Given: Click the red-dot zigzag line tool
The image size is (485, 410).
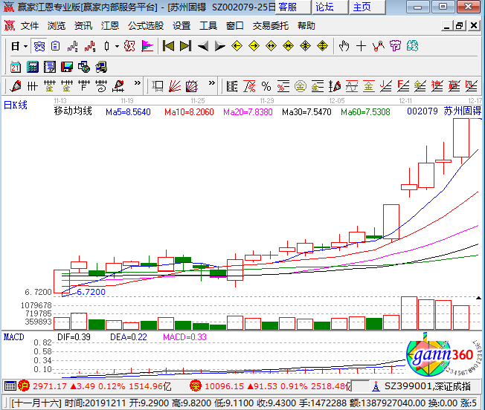Looking at the screenshot, I should (379, 46).
